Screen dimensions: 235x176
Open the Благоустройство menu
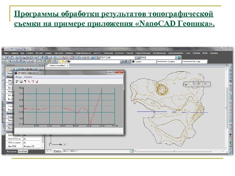click(x=176, y=53)
